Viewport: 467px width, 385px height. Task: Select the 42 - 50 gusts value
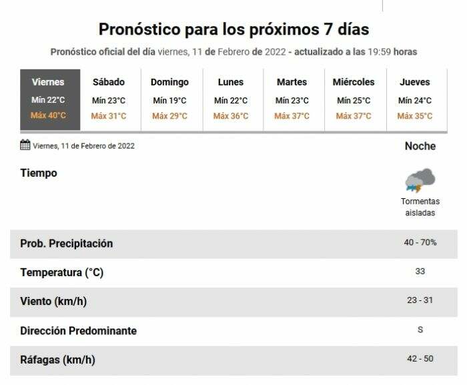(x=420, y=358)
